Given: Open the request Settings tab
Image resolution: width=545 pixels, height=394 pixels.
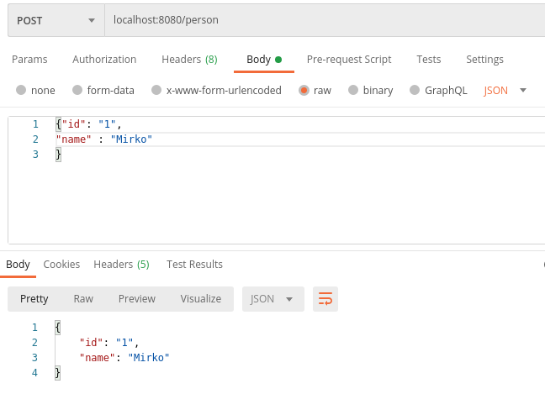Looking at the screenshot, I should coord(484,60).
